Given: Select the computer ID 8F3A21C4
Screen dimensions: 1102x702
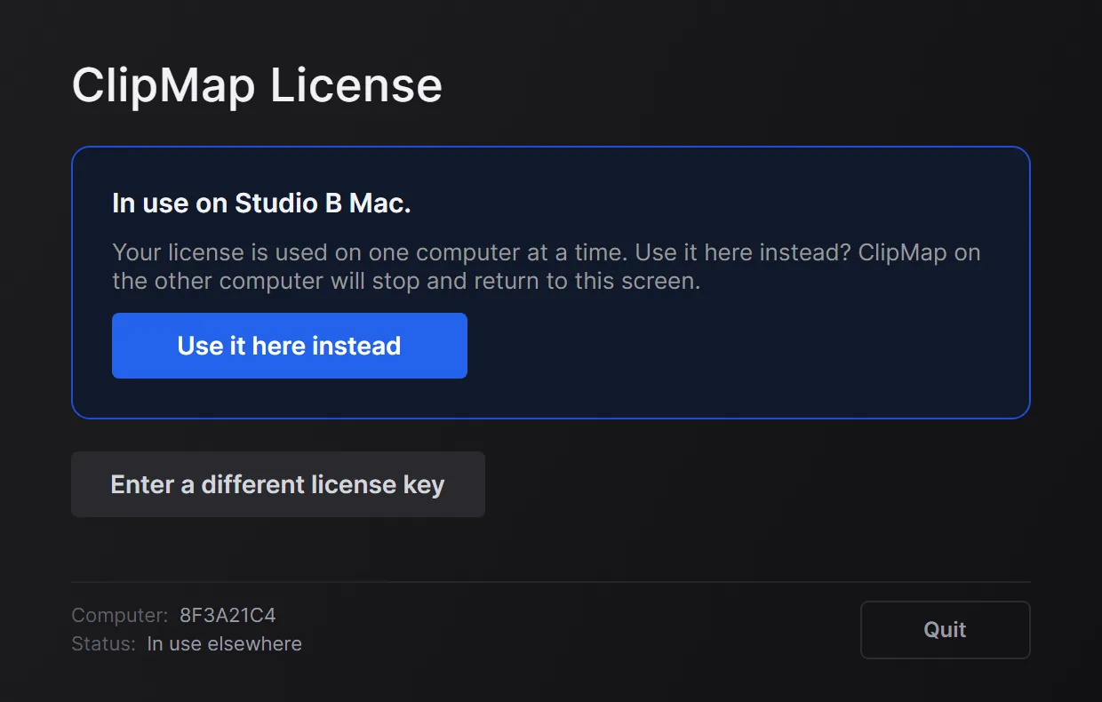Looking at the screenshot, I should pos(228,615).
